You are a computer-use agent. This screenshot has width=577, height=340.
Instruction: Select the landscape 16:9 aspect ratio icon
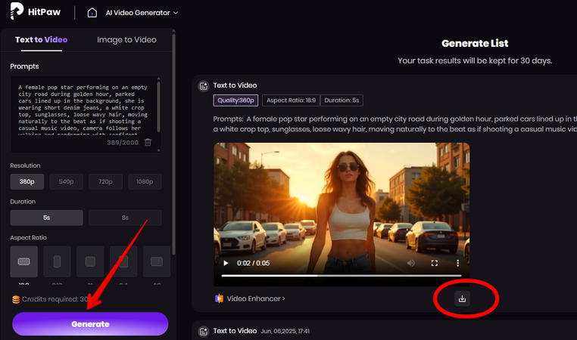pos(24,261)
